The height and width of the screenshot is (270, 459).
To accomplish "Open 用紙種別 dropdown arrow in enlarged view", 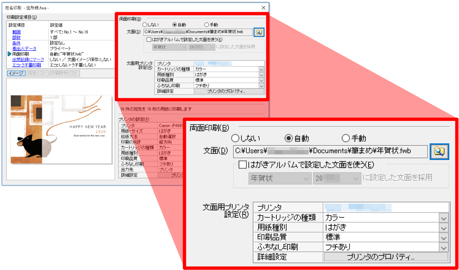I will 444,228.
